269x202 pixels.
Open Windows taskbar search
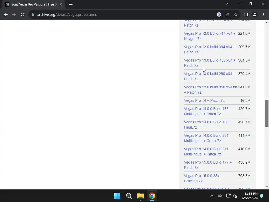click(129, 196)
